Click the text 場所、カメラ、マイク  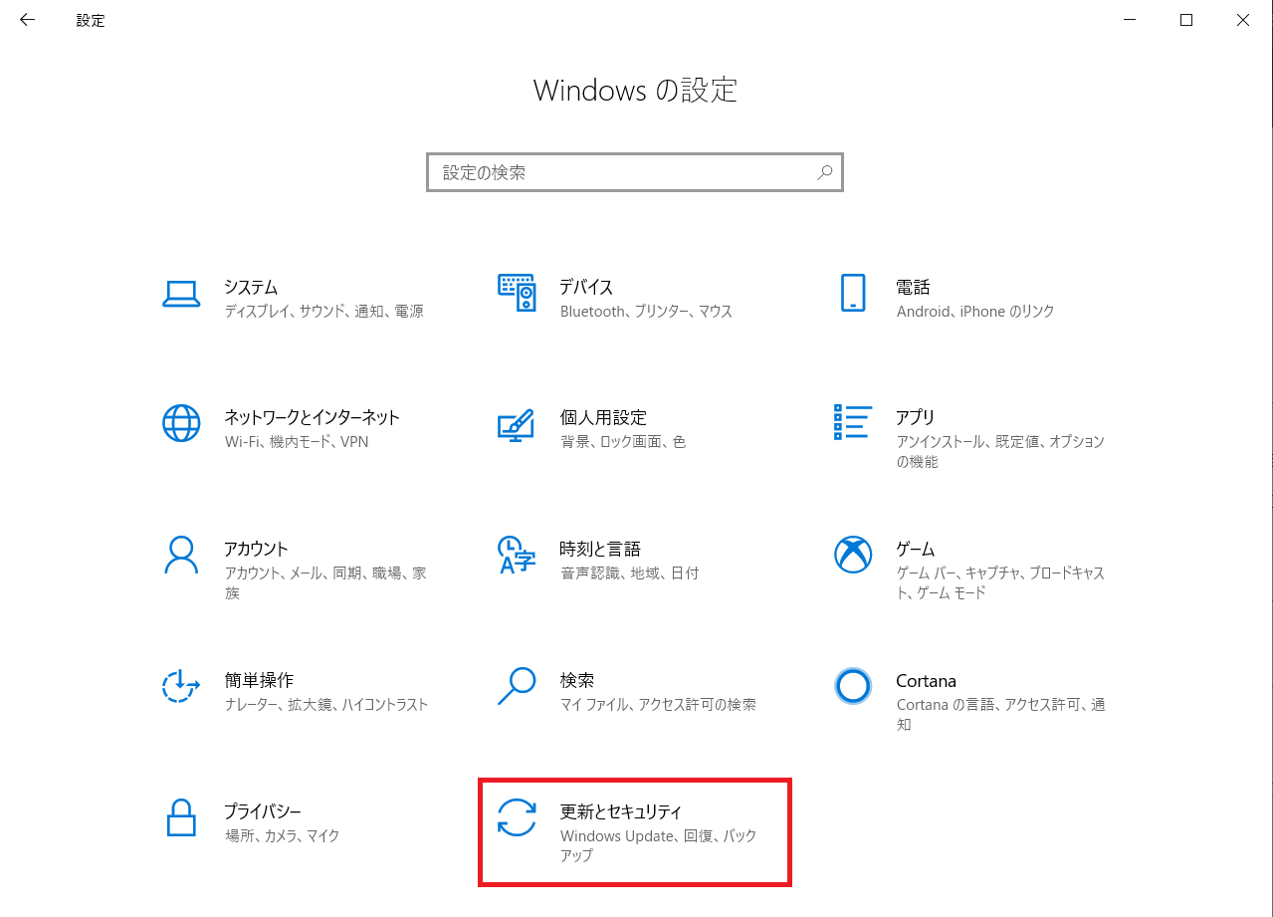pyautogui.click(x=283, y=835)
